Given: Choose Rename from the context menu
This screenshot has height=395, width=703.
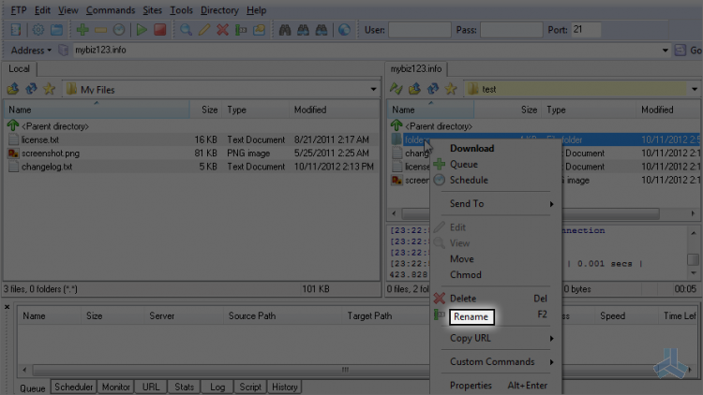Looking at the screenshot, I should (471, 316).
